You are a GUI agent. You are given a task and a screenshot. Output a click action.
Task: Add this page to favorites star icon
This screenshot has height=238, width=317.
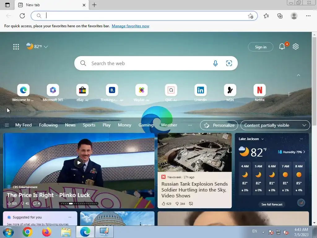(x=250, y=16)
